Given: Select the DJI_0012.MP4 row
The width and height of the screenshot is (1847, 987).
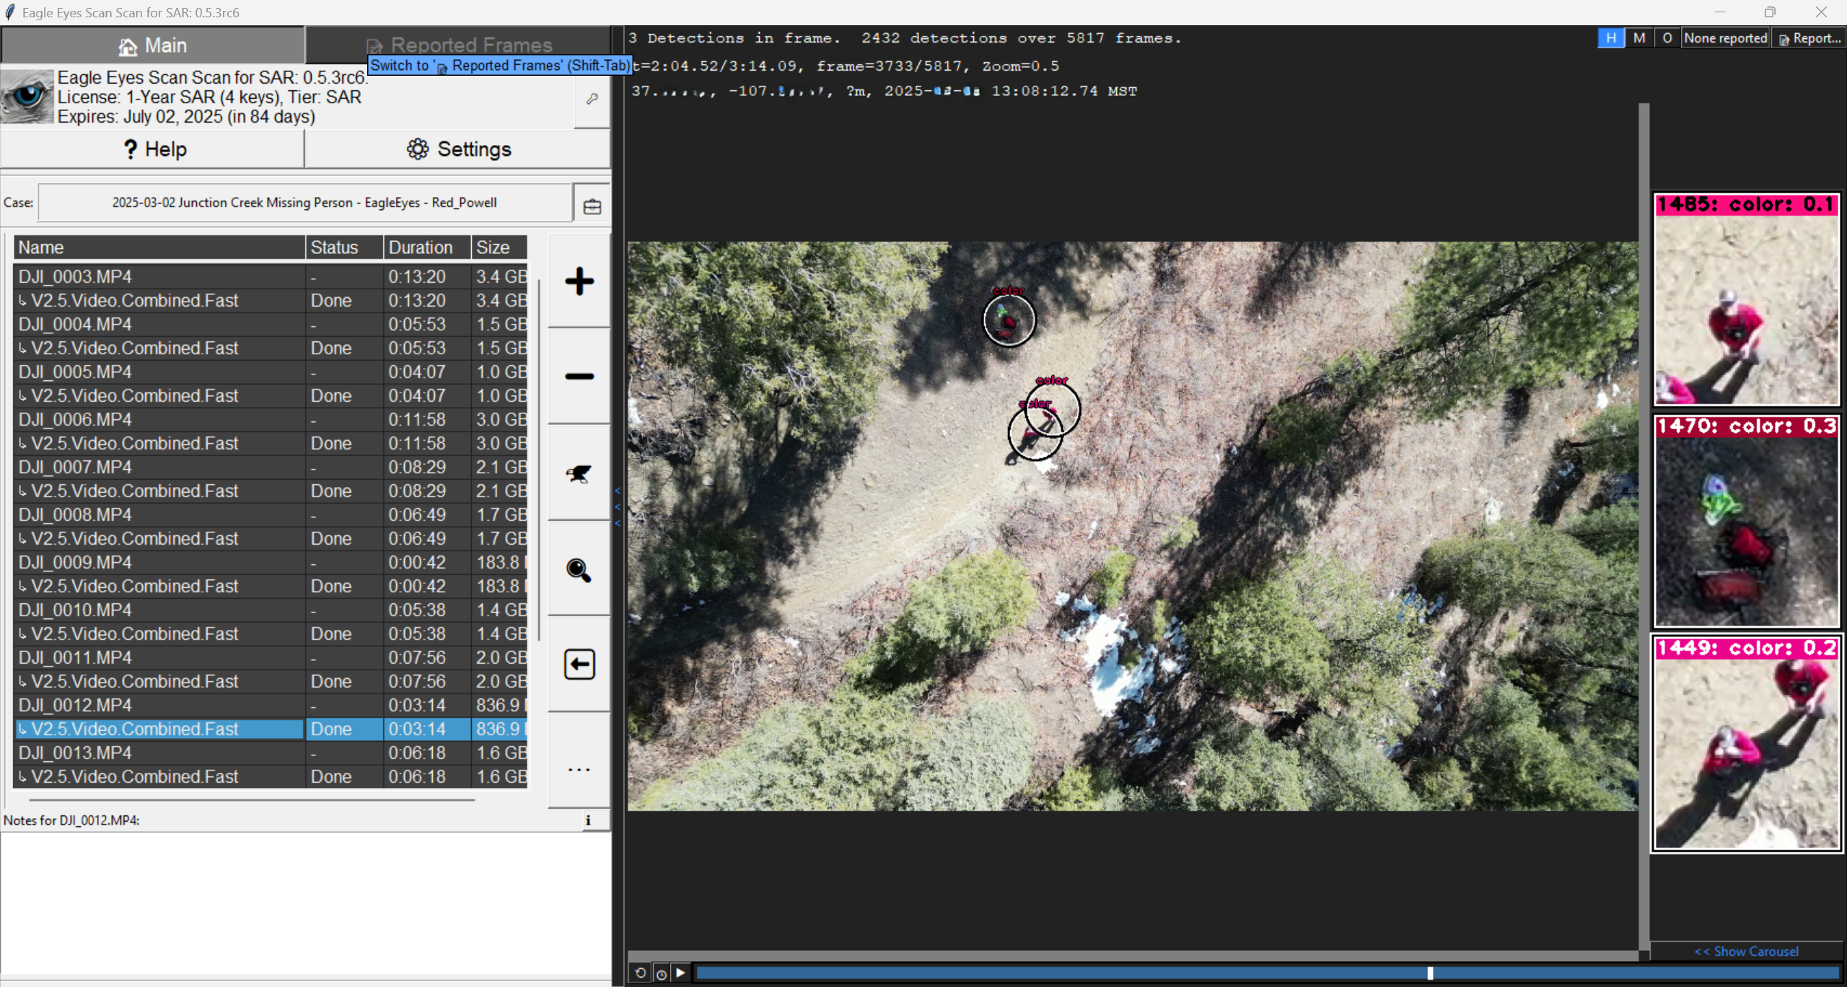Looking at the screenshot, I should click(271, 705).
